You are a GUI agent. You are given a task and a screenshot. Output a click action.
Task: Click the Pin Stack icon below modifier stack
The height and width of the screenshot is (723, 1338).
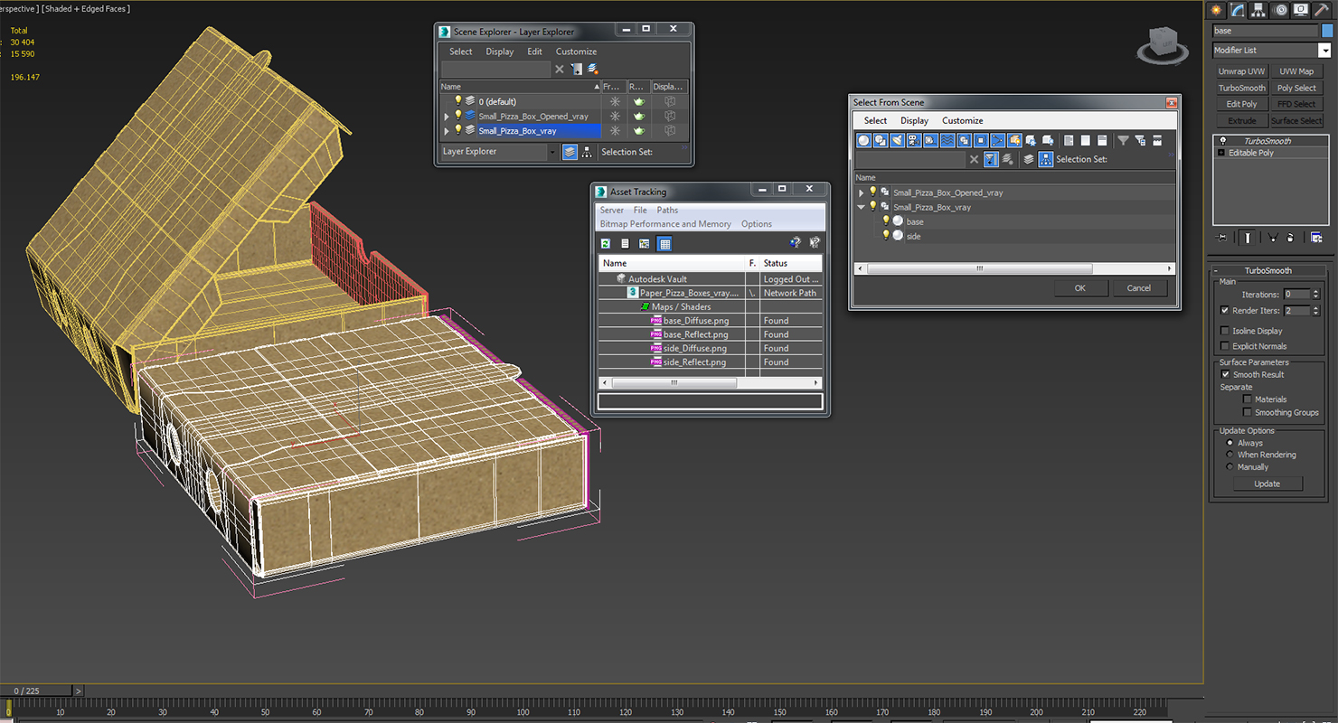[1221, 237]
